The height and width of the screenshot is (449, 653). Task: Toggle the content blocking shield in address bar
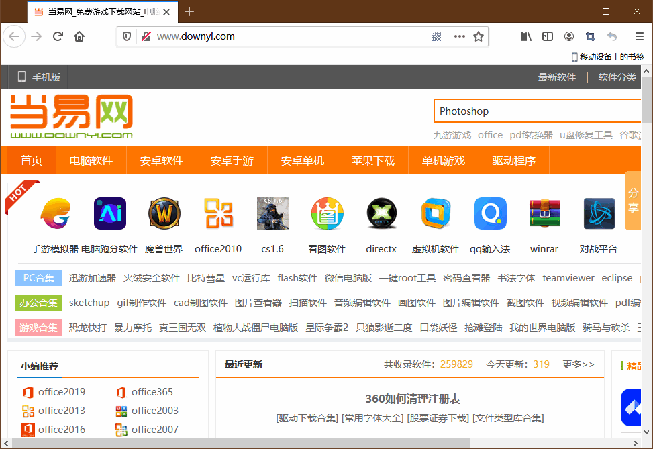[x=127, y=36]
